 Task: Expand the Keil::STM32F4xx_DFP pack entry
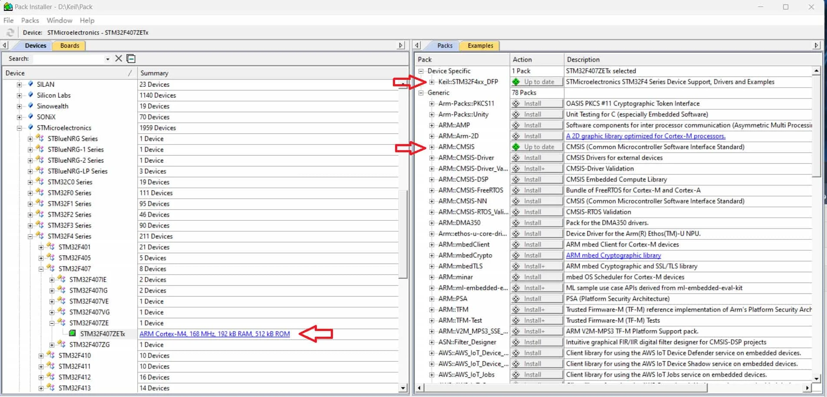[x=432, y=82]
